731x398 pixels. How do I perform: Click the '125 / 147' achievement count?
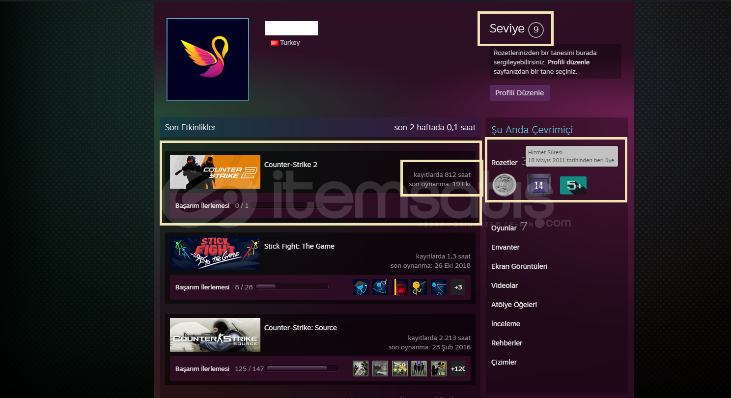pyautogui.click(x=250, y=369)
